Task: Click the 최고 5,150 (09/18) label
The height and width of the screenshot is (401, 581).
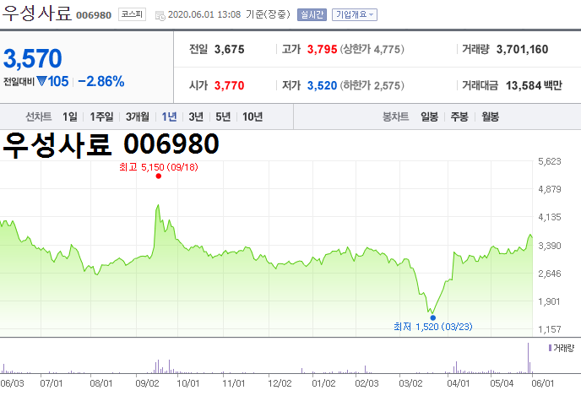Action: 159,167
